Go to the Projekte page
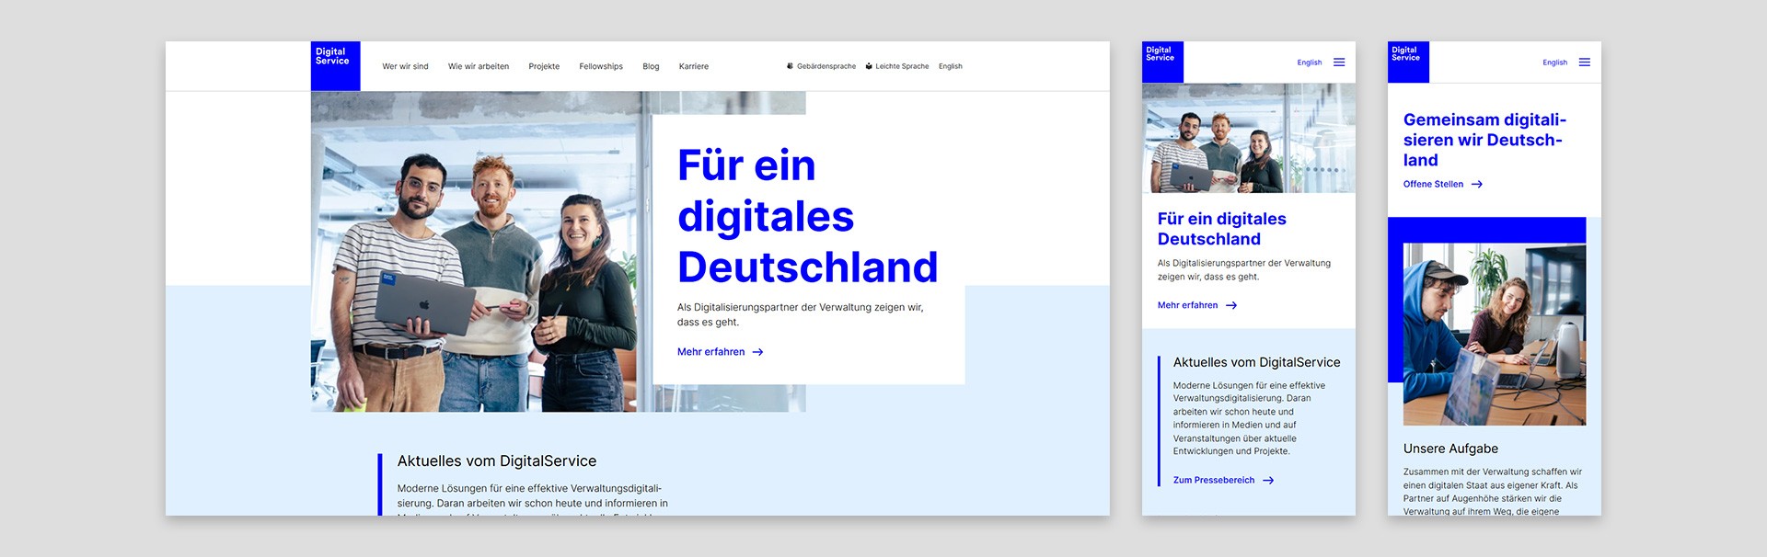The width and height of the screenshot is (1767, 557). click(544, 66)
